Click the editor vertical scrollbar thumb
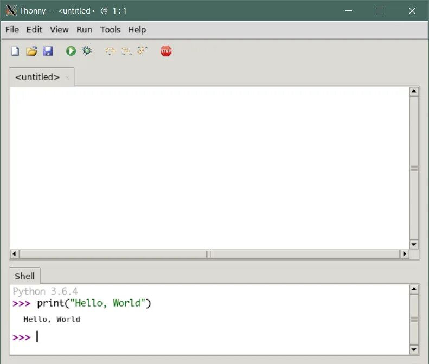Screen dimensions: 429x364 (414, 168)
